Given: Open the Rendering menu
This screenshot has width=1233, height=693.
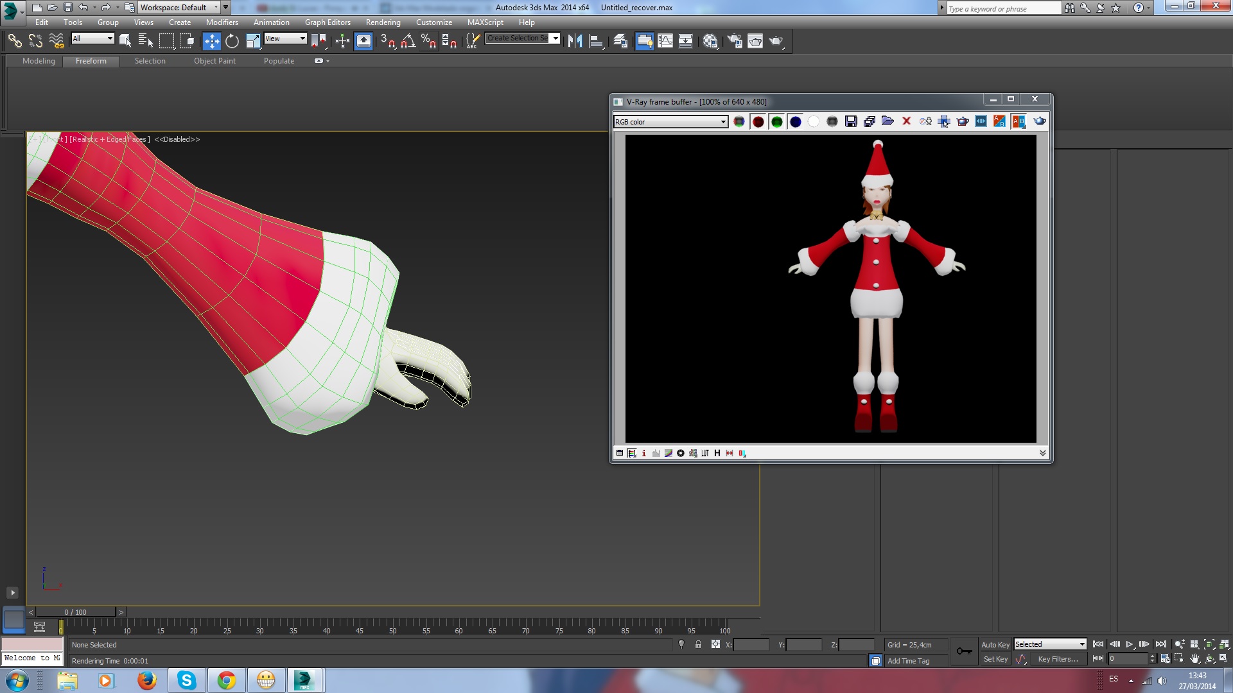Looking at the screenshot, I should coord(383,22).
